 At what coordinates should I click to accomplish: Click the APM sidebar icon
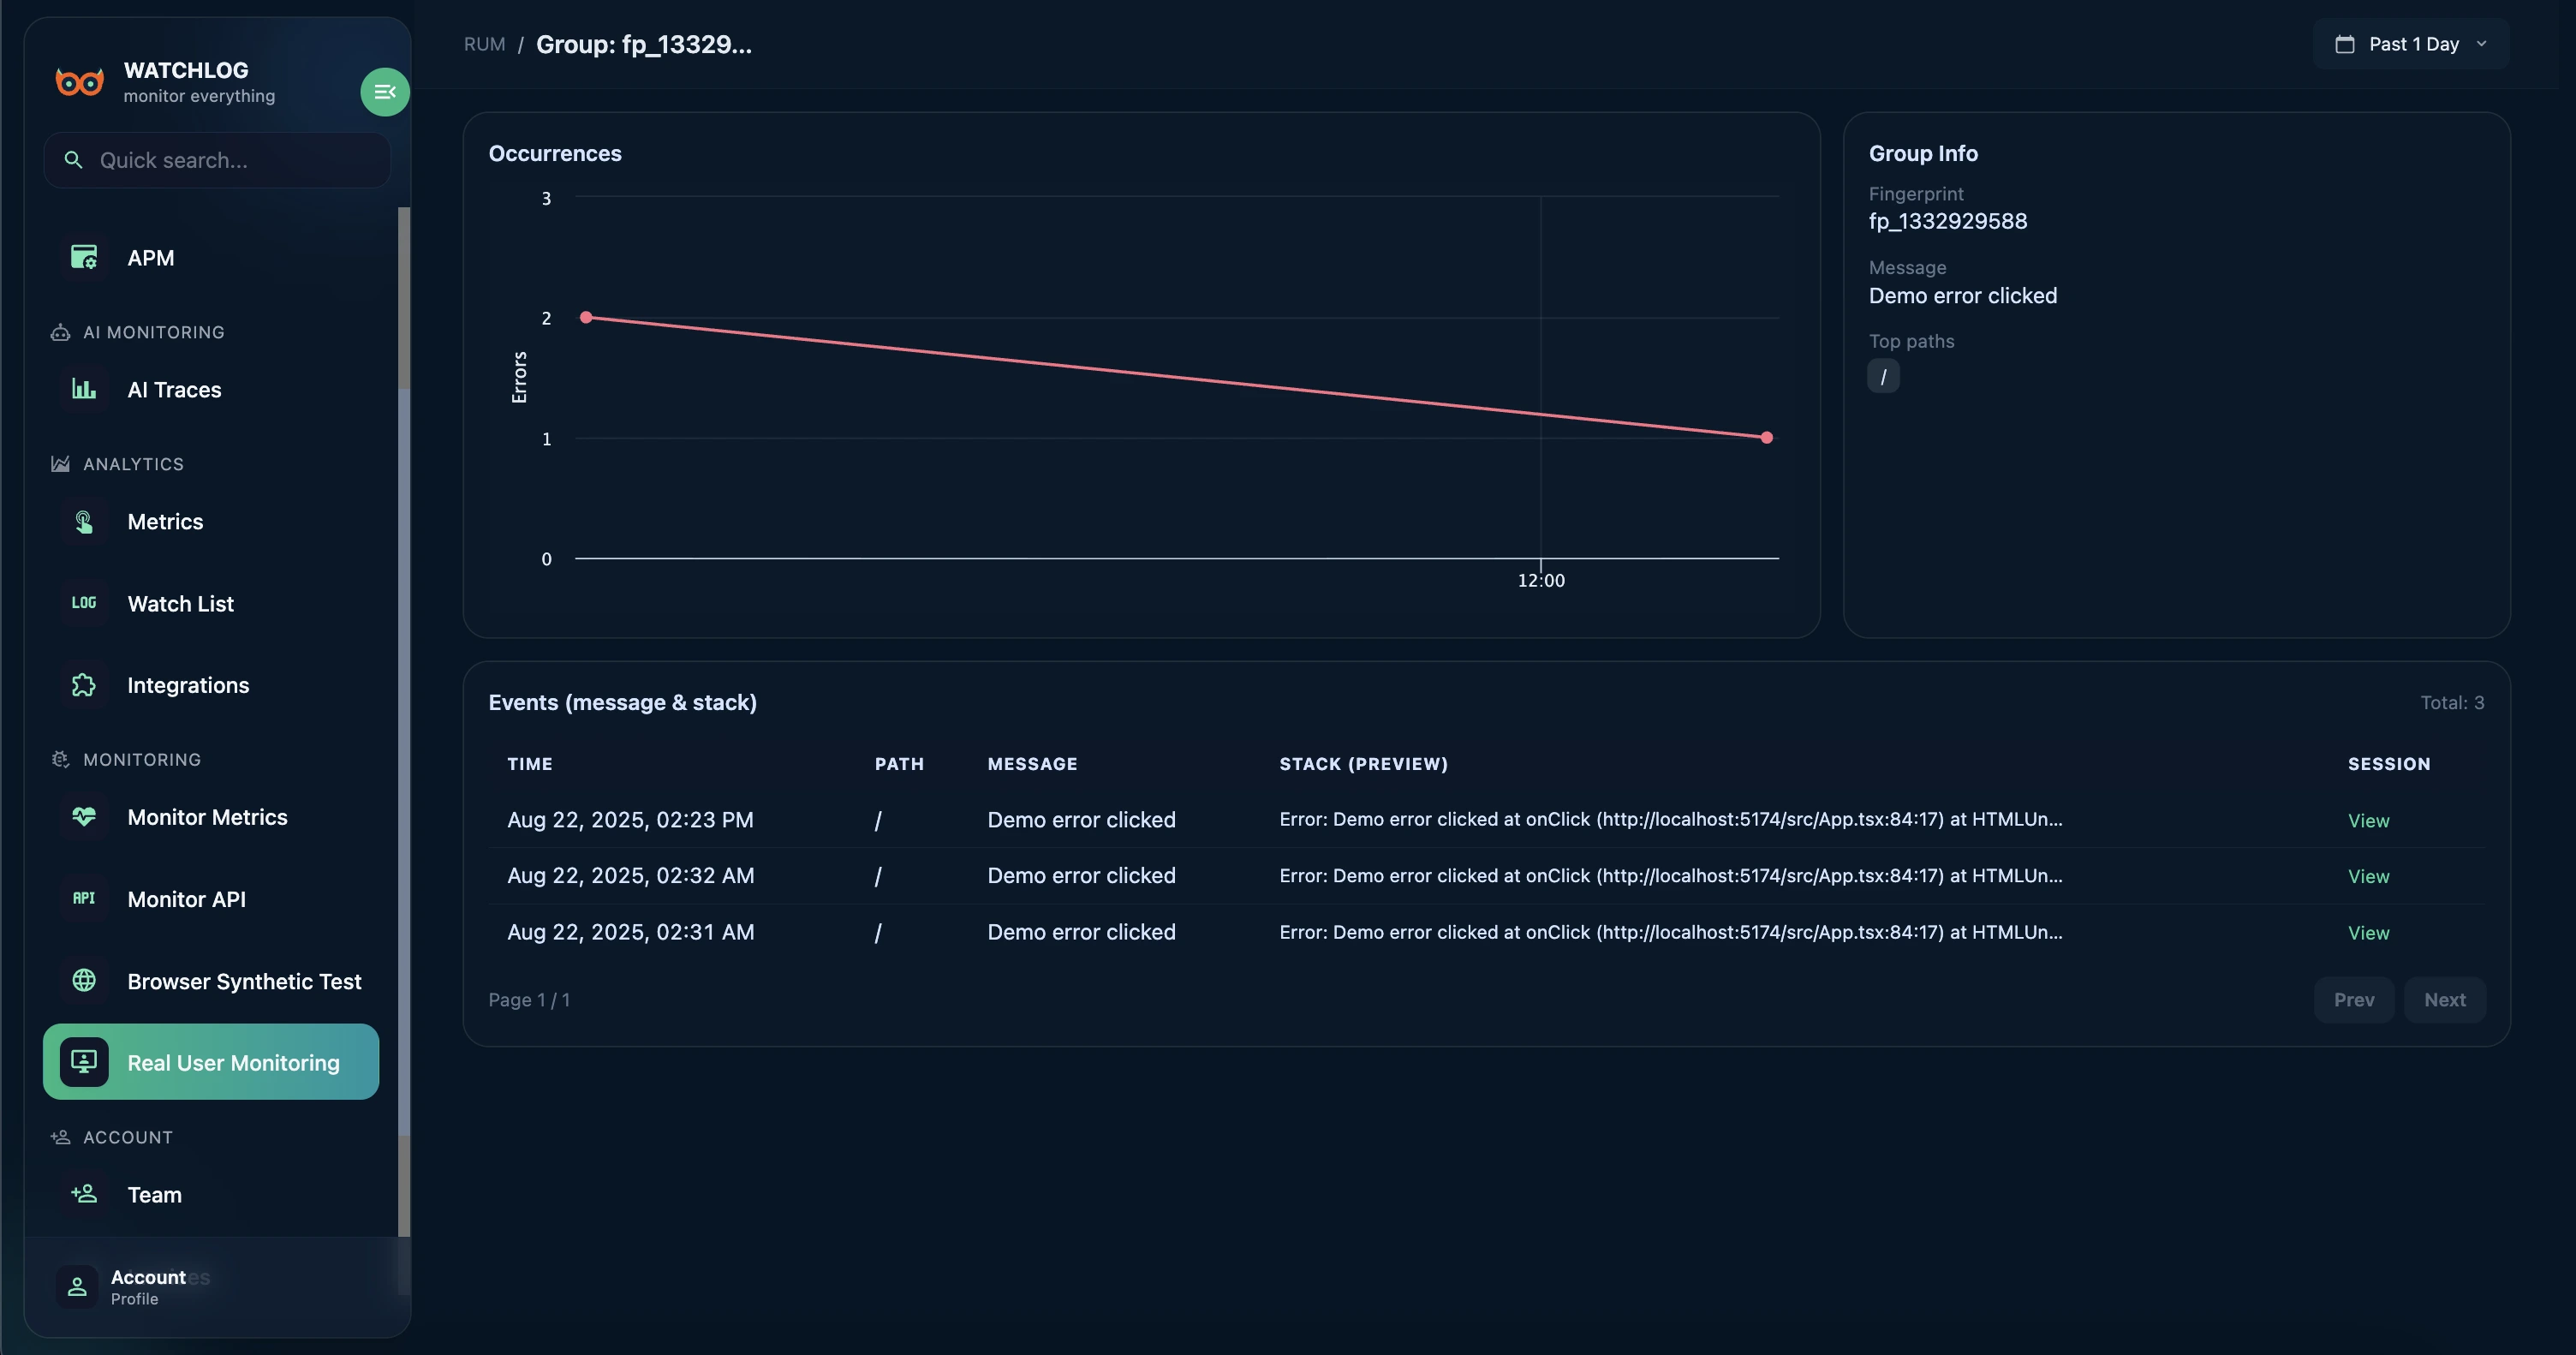pyautogui.click(x=84, y=257)
